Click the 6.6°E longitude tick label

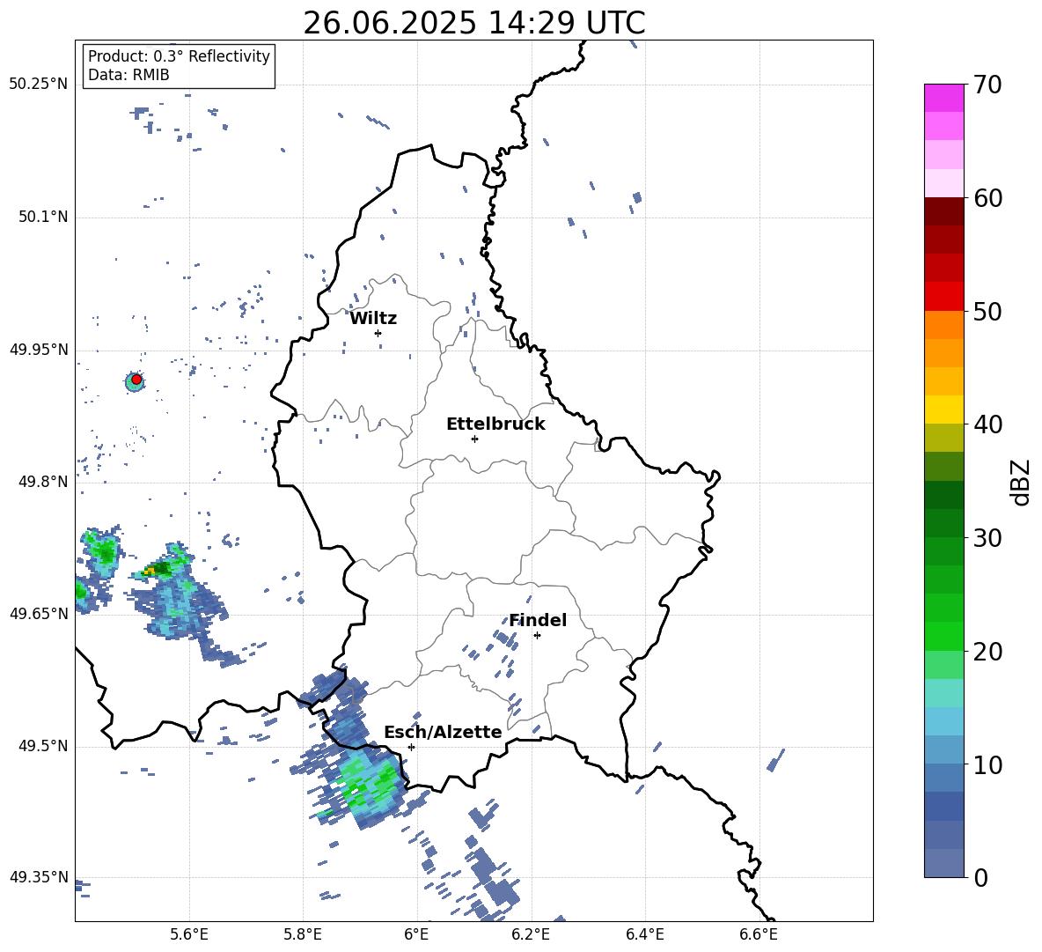(759, 934)
